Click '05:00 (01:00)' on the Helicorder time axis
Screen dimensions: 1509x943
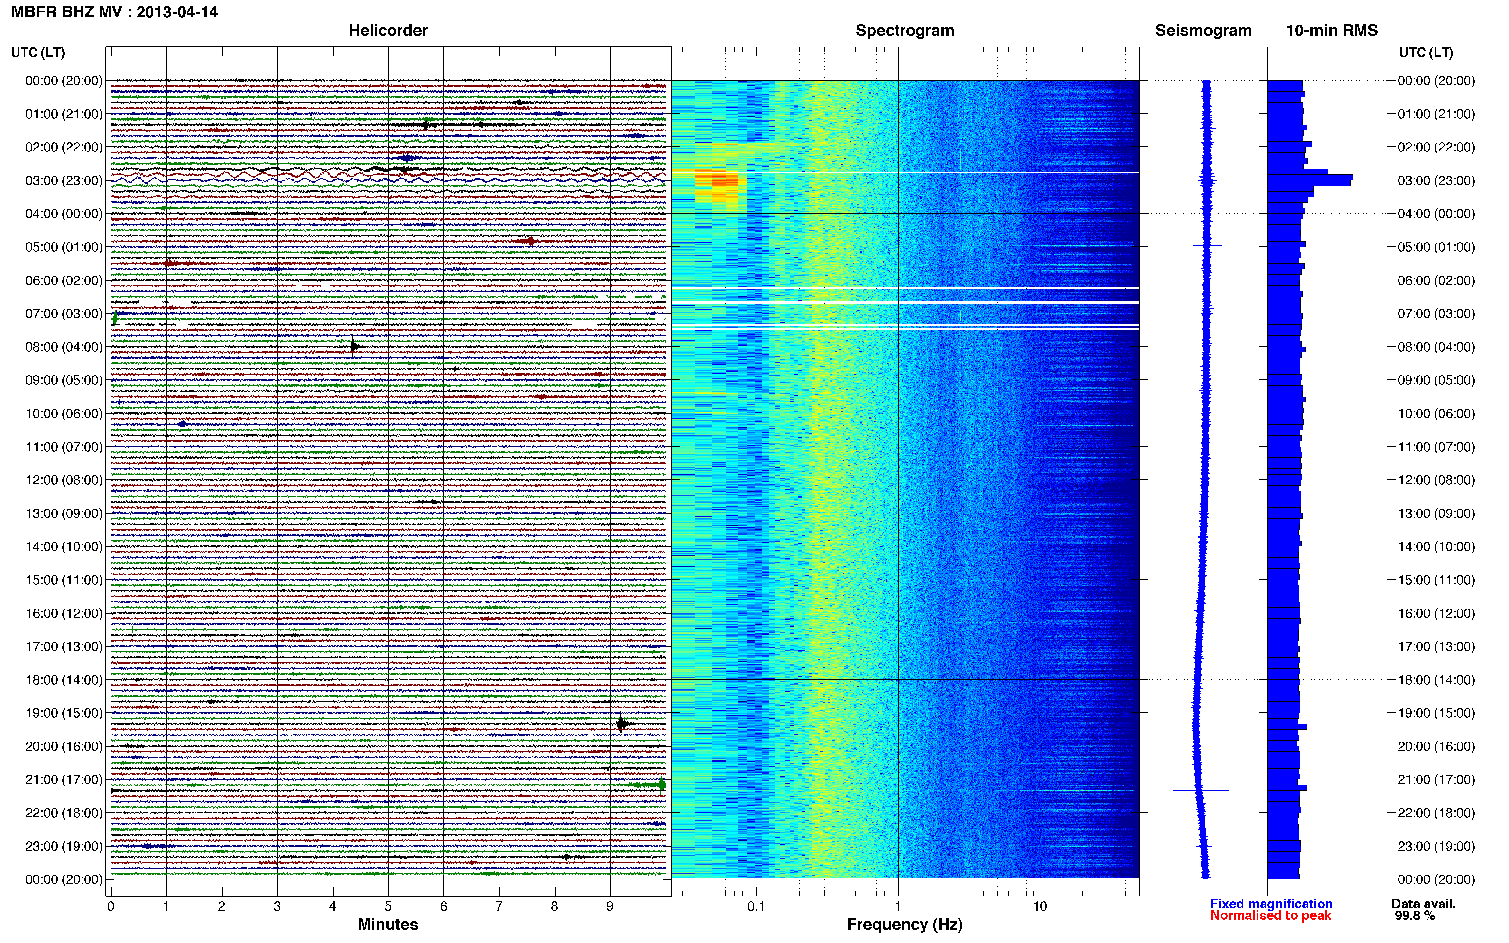coord(64,247)
